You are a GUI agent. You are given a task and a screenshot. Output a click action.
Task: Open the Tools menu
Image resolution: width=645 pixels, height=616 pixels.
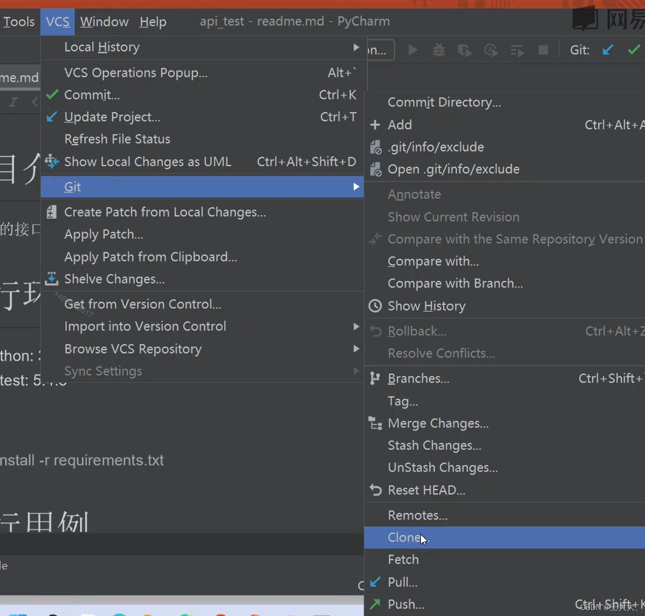pos(19,22)
